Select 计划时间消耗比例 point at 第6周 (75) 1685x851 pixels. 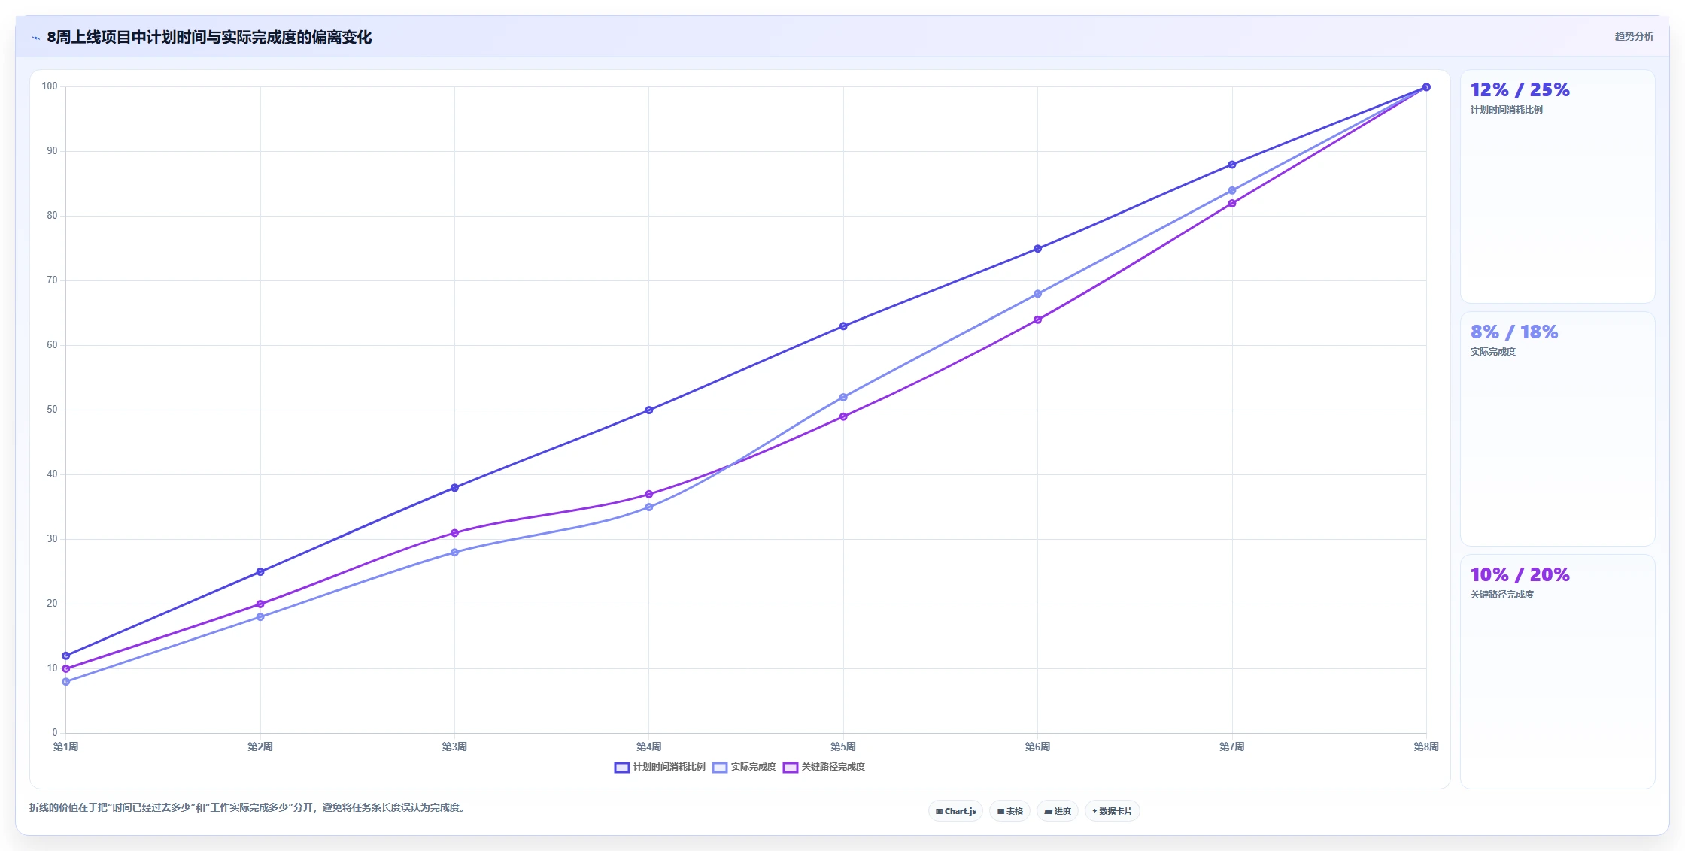[1037, 249]
